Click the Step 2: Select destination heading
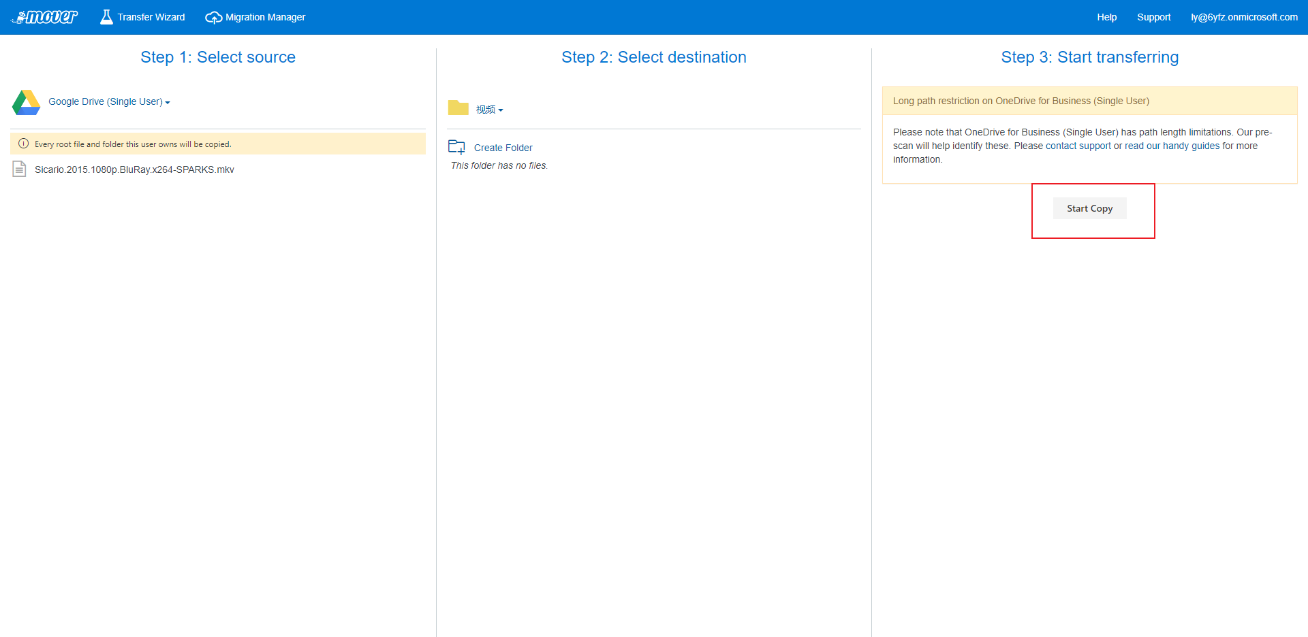Image resolution: width=1308 pixels, height=637 pixels. point(654,57)
